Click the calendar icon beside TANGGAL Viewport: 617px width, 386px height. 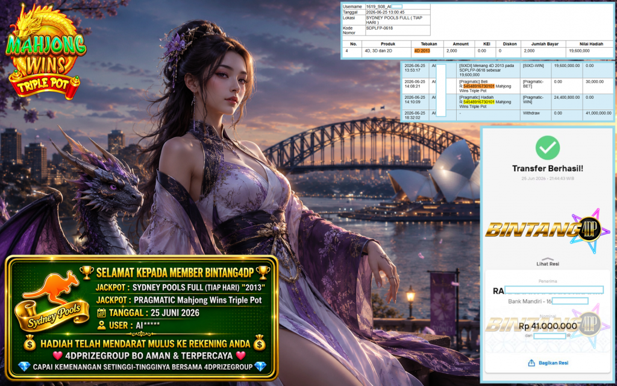[101, 313]
